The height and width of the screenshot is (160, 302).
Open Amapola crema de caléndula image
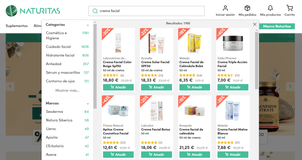tap(195, 111)
